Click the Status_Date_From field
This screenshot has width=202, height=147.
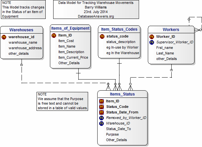click(122, 112)
